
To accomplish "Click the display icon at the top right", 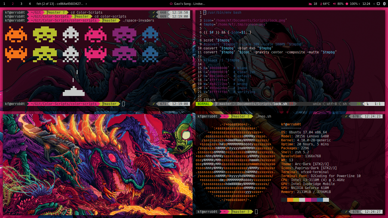I will click(x=379, y=4).
